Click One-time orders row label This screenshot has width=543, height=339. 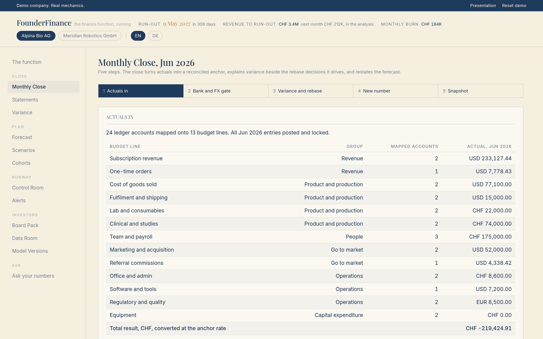pos(130,171)
